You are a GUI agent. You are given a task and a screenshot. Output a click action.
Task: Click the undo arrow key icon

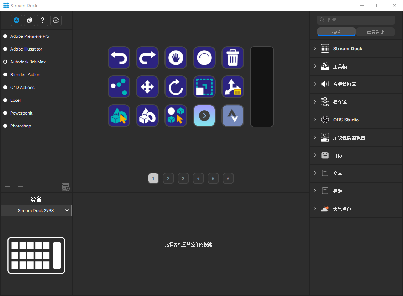point(119,58)
